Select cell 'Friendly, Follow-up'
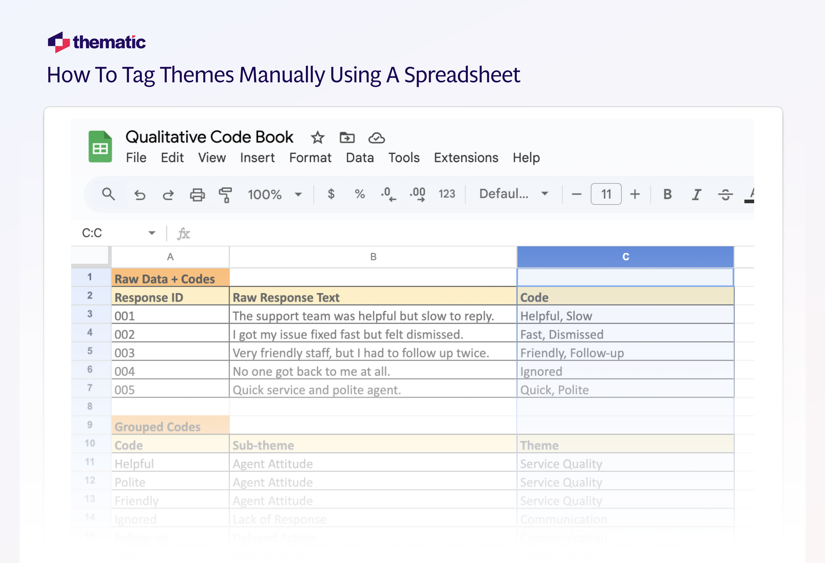825x563 pixels. point(625,352)
